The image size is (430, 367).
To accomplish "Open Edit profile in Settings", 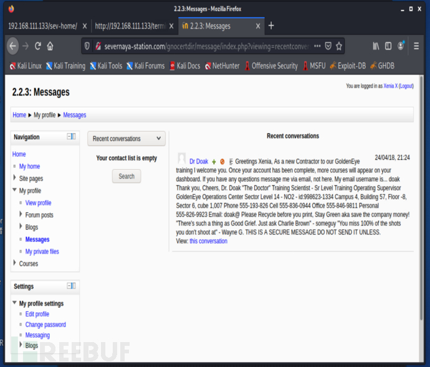I will pos(37,314).
